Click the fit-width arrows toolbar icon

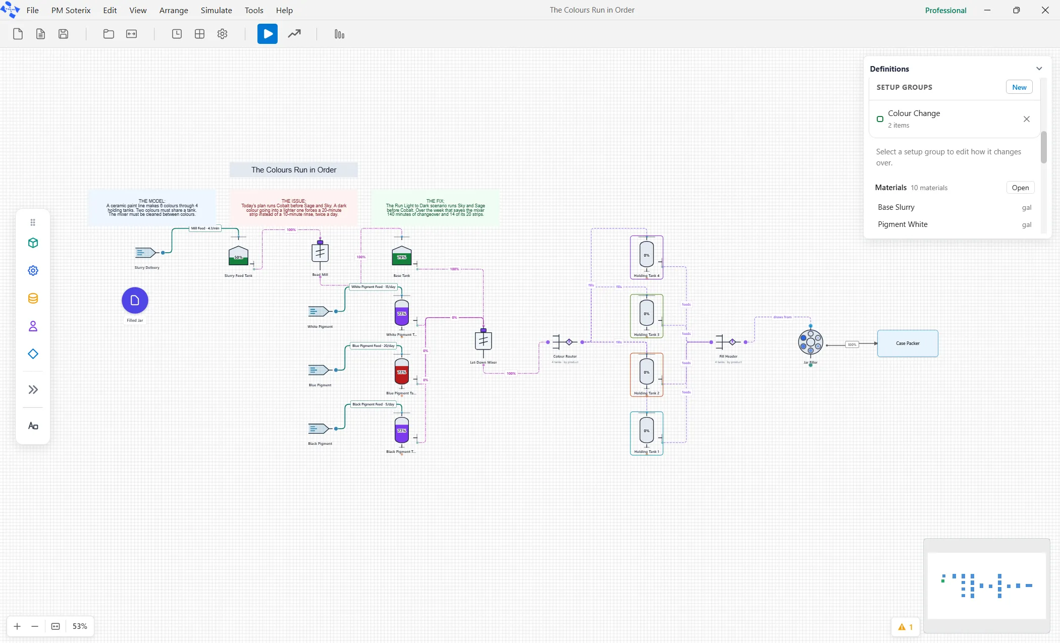point(131,34)
